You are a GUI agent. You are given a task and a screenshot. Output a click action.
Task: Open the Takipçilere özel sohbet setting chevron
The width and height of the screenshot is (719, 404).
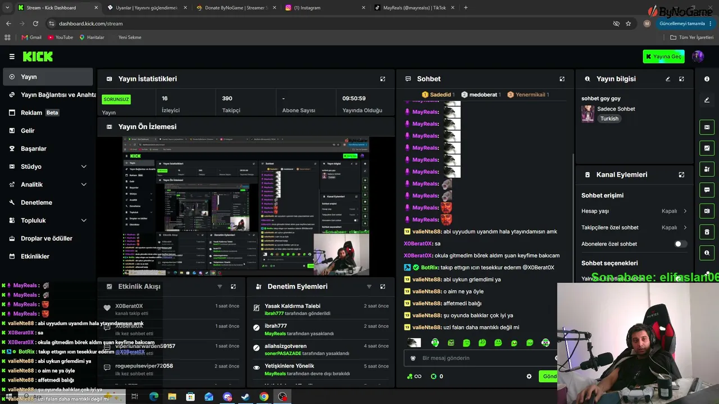coord(685,228)
